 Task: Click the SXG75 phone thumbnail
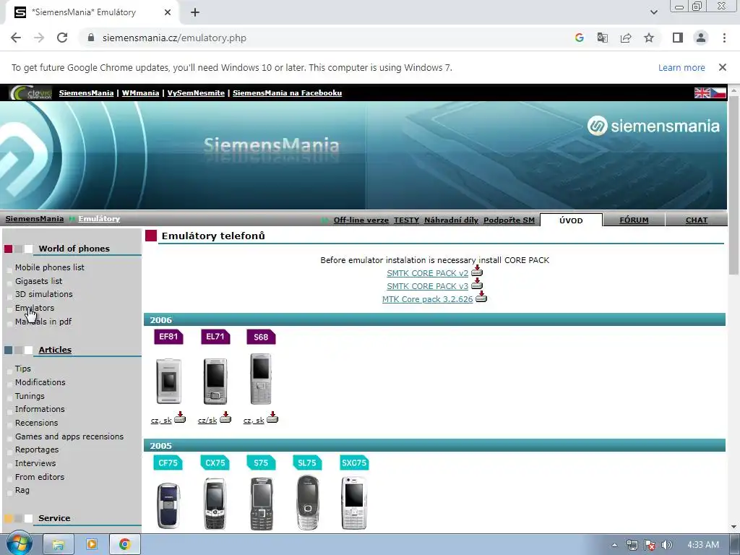tap(354, 503)
